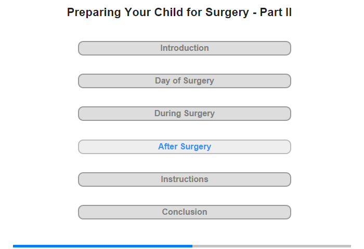Open the highlighted After Surgery section
The image size is (364, 249).
pos(184,147)
